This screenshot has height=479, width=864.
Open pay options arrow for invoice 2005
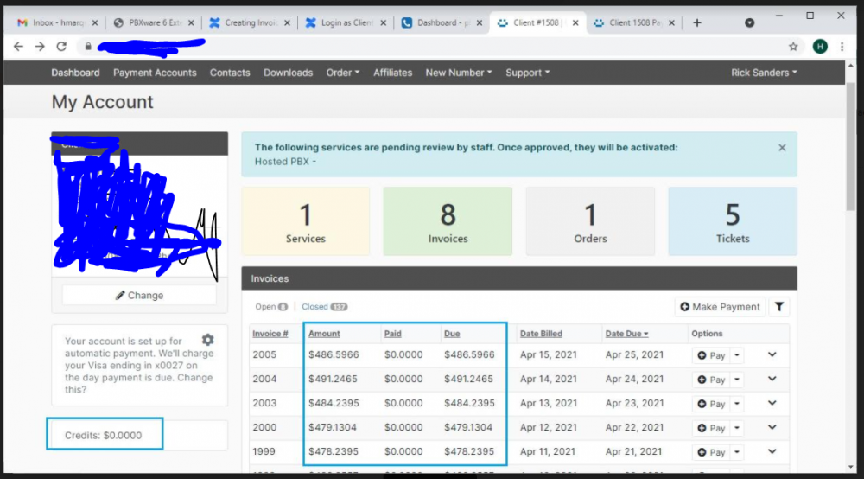737,355
